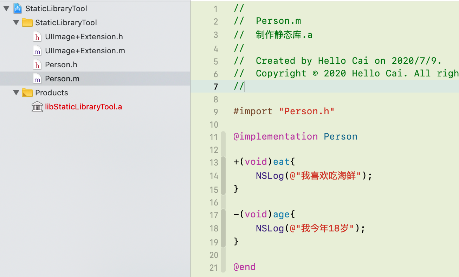459x277 pixels.
Task: Collapse the Products group
Action: (16, 93)
